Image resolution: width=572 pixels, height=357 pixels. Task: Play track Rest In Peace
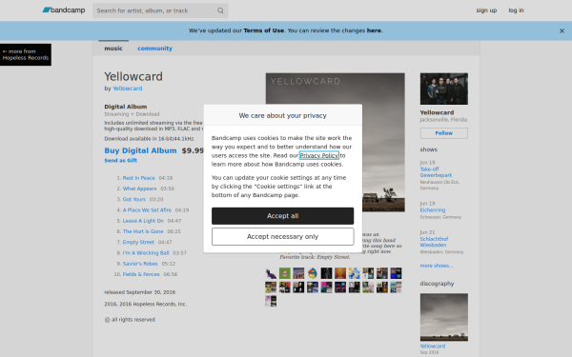click(x=138, y=178)
